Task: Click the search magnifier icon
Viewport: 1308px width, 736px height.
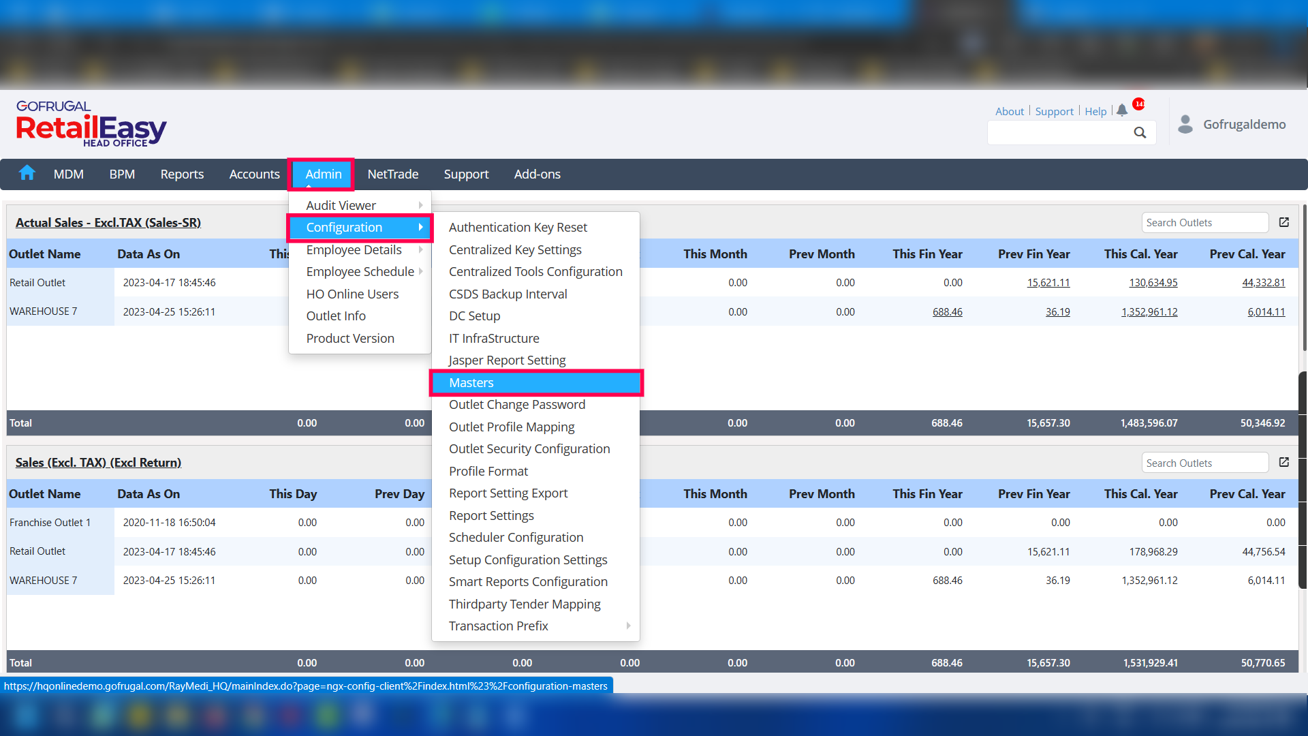Action: point(1140,133)
